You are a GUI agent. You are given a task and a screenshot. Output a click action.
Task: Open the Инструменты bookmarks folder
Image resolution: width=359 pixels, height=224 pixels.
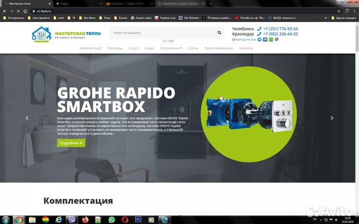pyautogui.click(x=14, y=18)
